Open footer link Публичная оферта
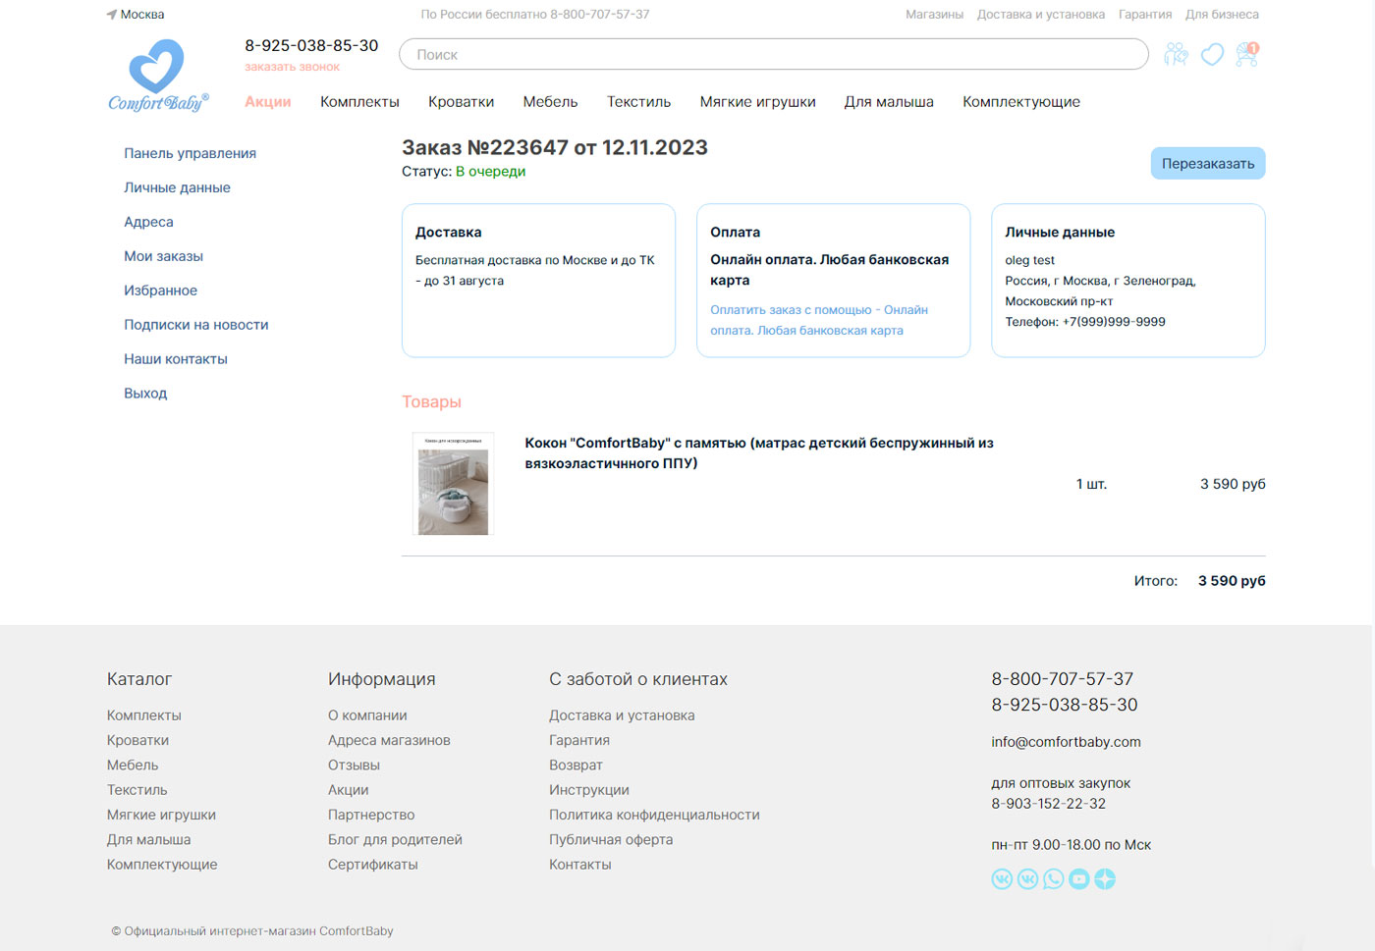Viewport: 1375px width, 951px height. point(611,839)
